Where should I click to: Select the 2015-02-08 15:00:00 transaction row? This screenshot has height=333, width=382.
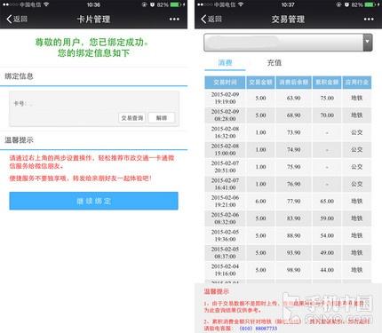point(288,149)
